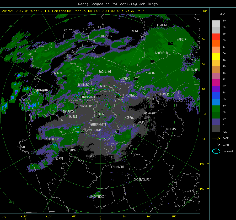Click the SHIVAMOGGA city label
This screenshot has width=236, height=220.
pyautogui.click(x=98, y=197)
